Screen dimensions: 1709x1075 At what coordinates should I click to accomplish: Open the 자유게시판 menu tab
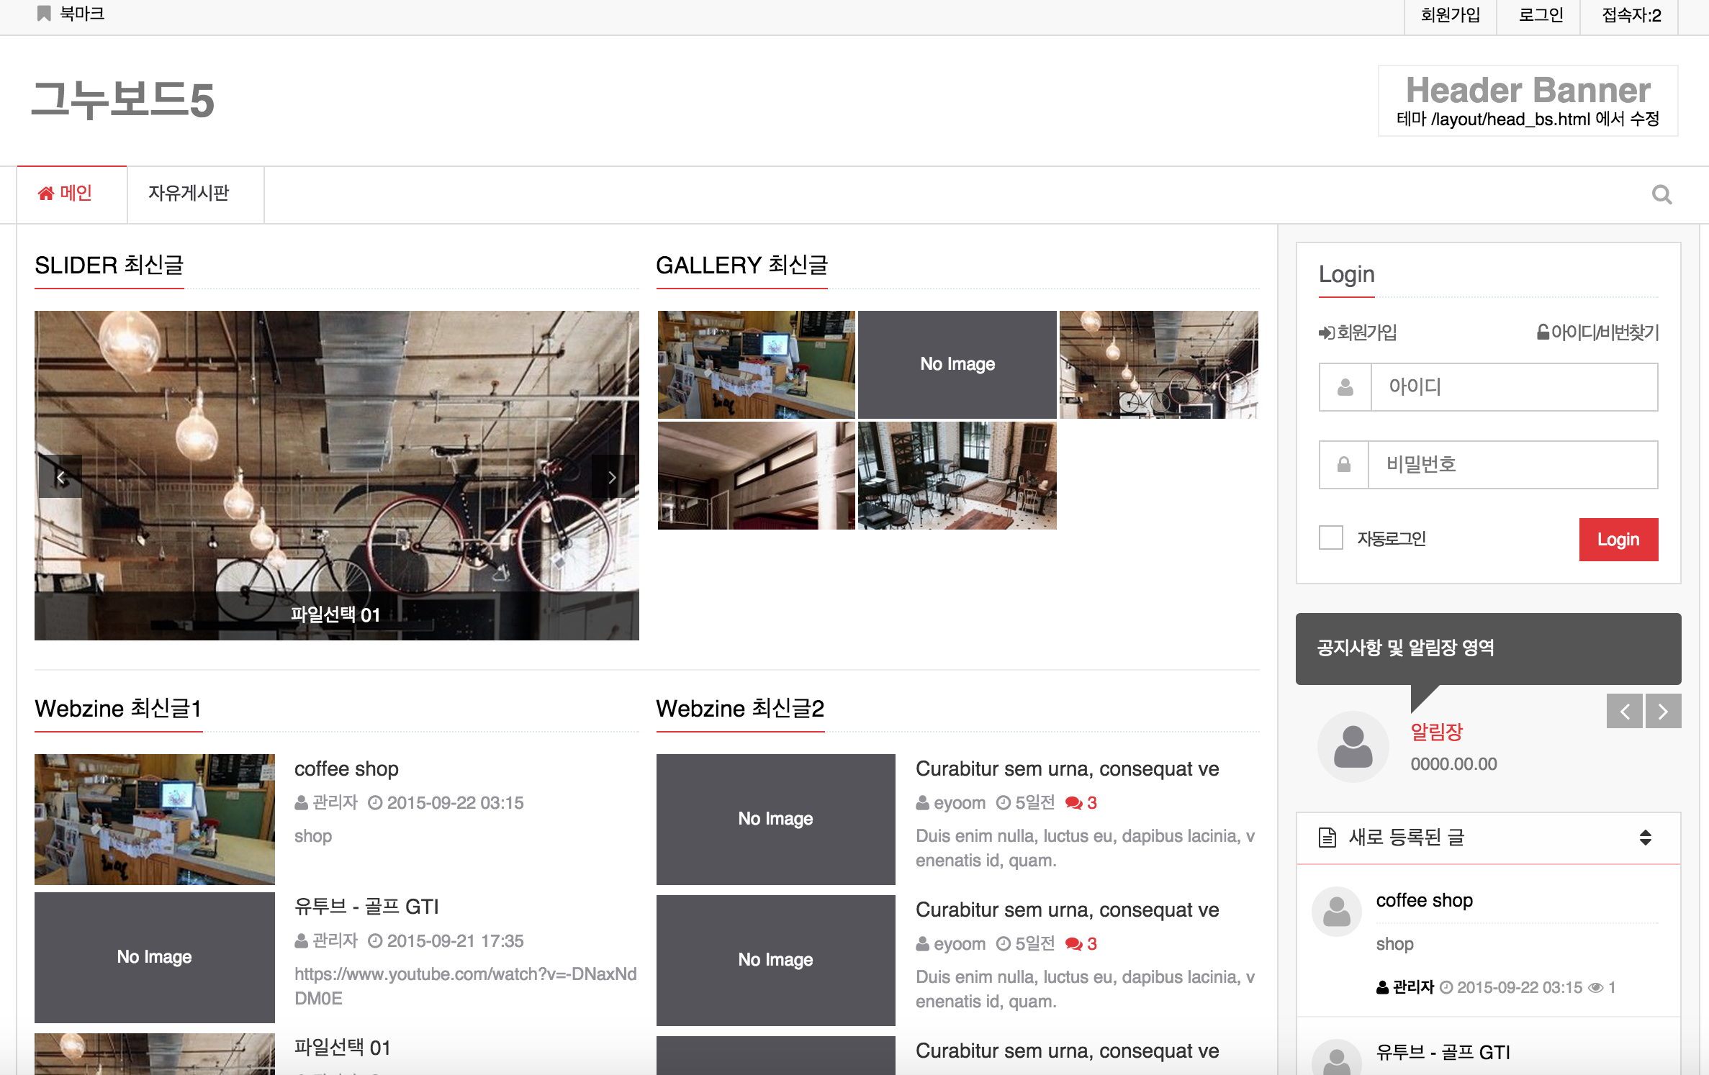coord(189,194)
